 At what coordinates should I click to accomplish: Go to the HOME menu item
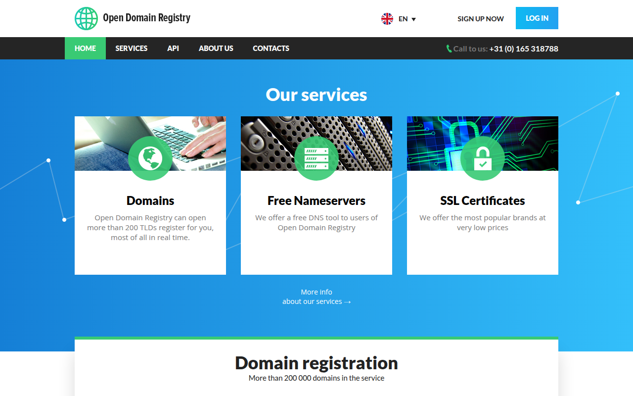click(x=85, y=48)
